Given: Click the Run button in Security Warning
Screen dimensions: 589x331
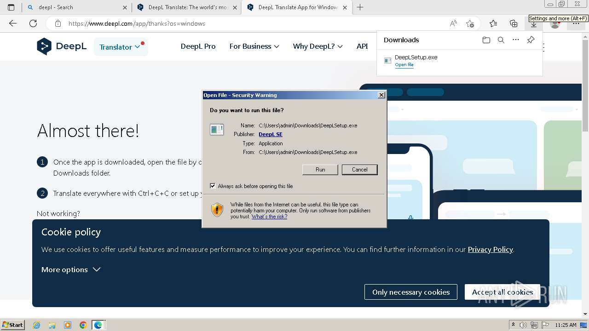Looking at the screenshot, I should coord(320,170).
